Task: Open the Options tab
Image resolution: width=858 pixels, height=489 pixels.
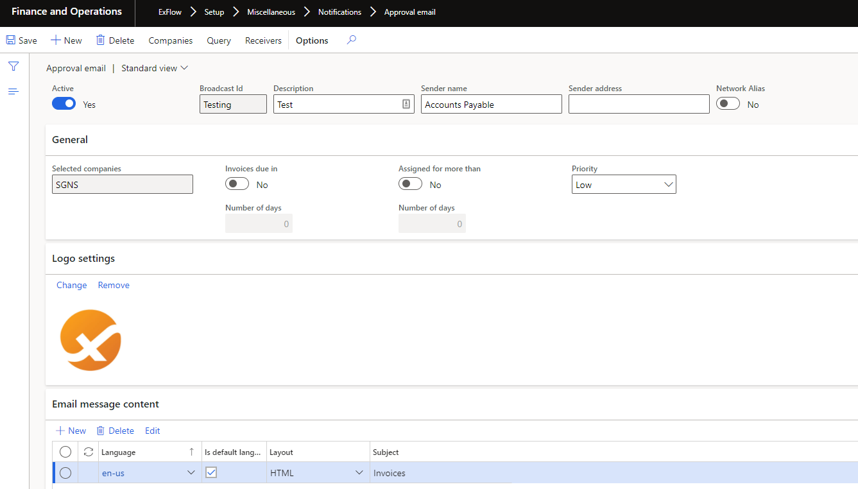Action: pyautogui.click(x=312, y=40)
